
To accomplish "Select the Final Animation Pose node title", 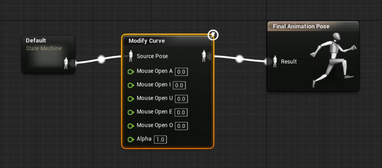I will pos(301,27).
